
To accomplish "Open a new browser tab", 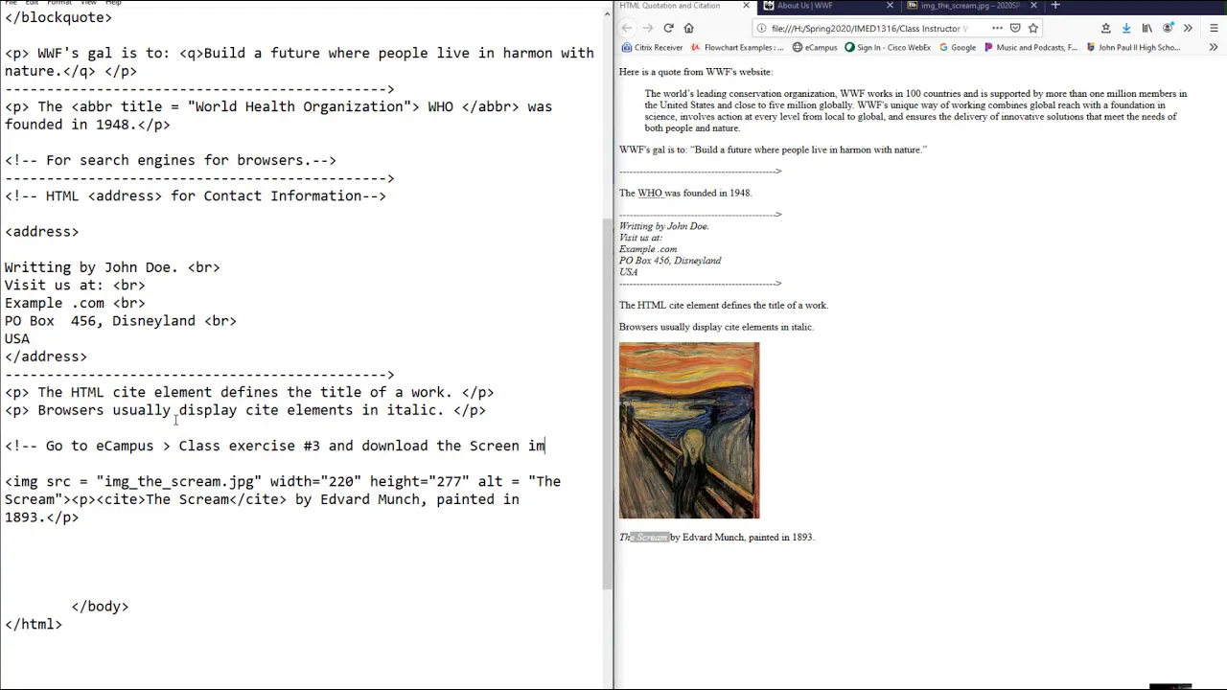I will coord(1055,6).
